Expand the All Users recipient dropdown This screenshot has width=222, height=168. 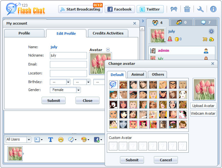point(18,140)
